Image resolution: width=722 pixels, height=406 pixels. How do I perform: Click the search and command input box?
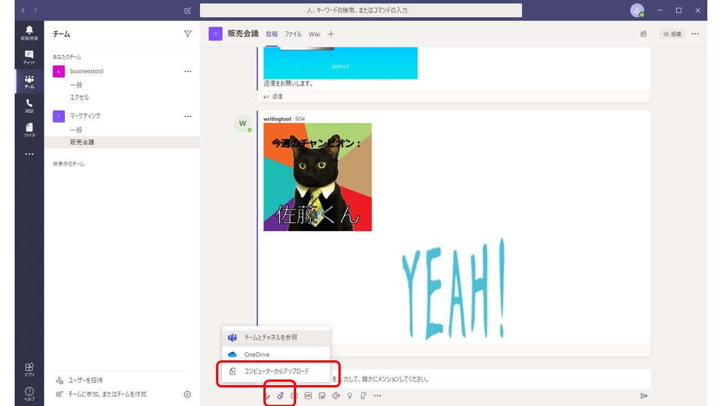click(x=360, y=10)
